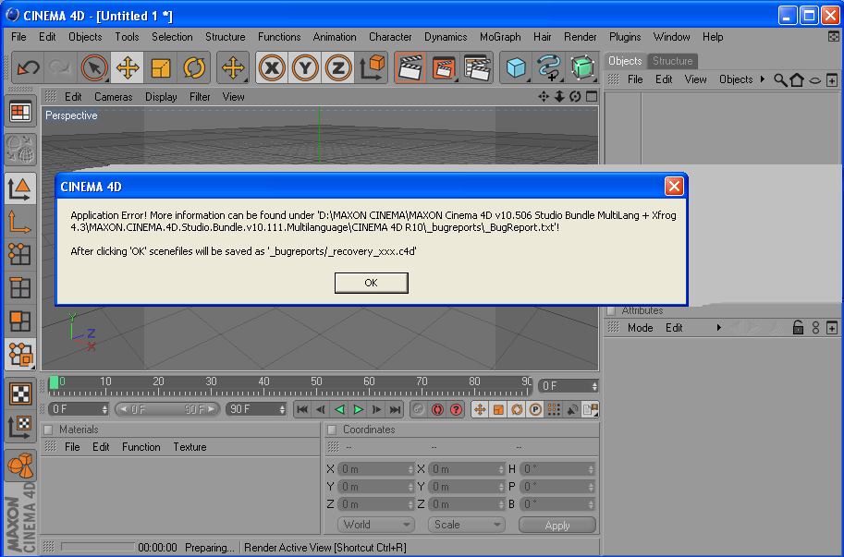Go to start of animation
Viewport: 844px width, 557px height.
[302, 410]
